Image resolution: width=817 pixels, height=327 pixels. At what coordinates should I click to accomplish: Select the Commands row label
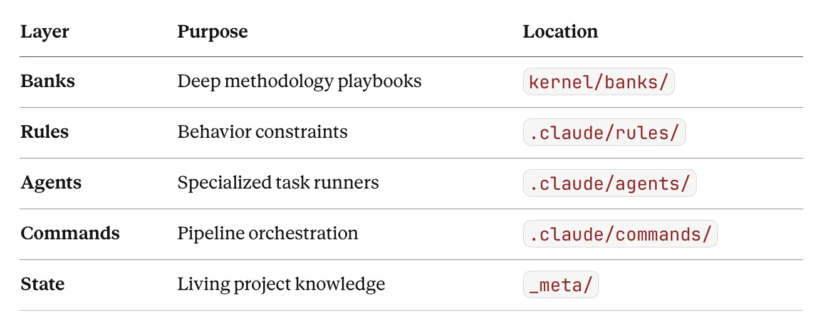tap(70, 234)
